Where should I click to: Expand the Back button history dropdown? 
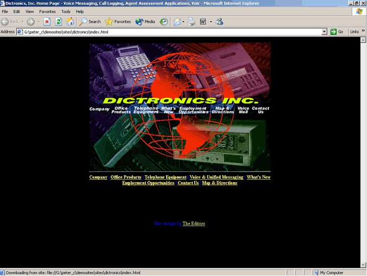[x=23, y=22]
